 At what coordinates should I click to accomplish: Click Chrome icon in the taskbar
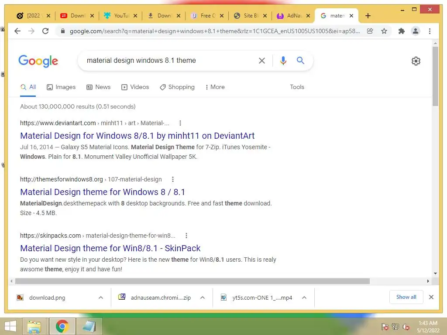tap(62, 326)
